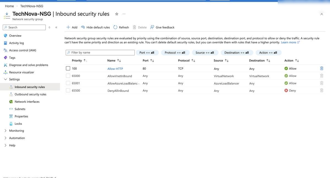330x178 pixels.
Task: Click the Outbound security rules icon
Action: (x=11, y=94)
